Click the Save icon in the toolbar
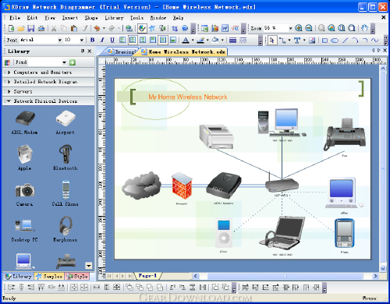Viewport: 390px width, 304px height. (x=31, y=28)
